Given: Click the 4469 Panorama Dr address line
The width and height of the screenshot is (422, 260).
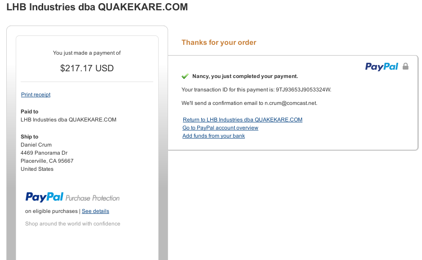Looking at the screenshot, I should coord(44,153).
